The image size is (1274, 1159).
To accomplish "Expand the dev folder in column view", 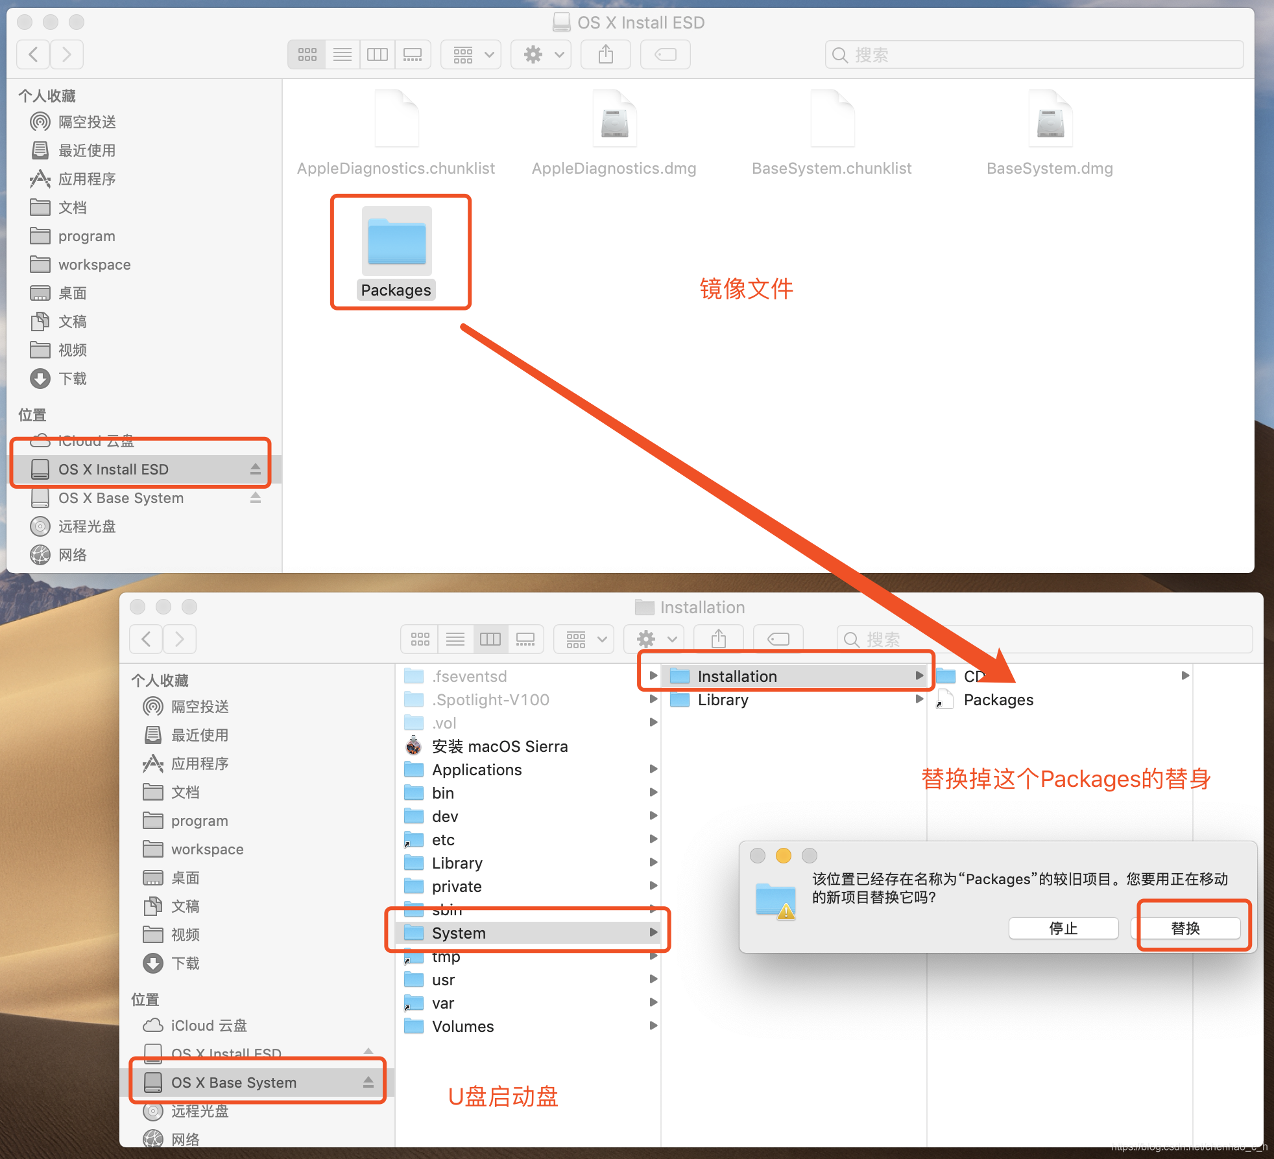I will [653, 816].
